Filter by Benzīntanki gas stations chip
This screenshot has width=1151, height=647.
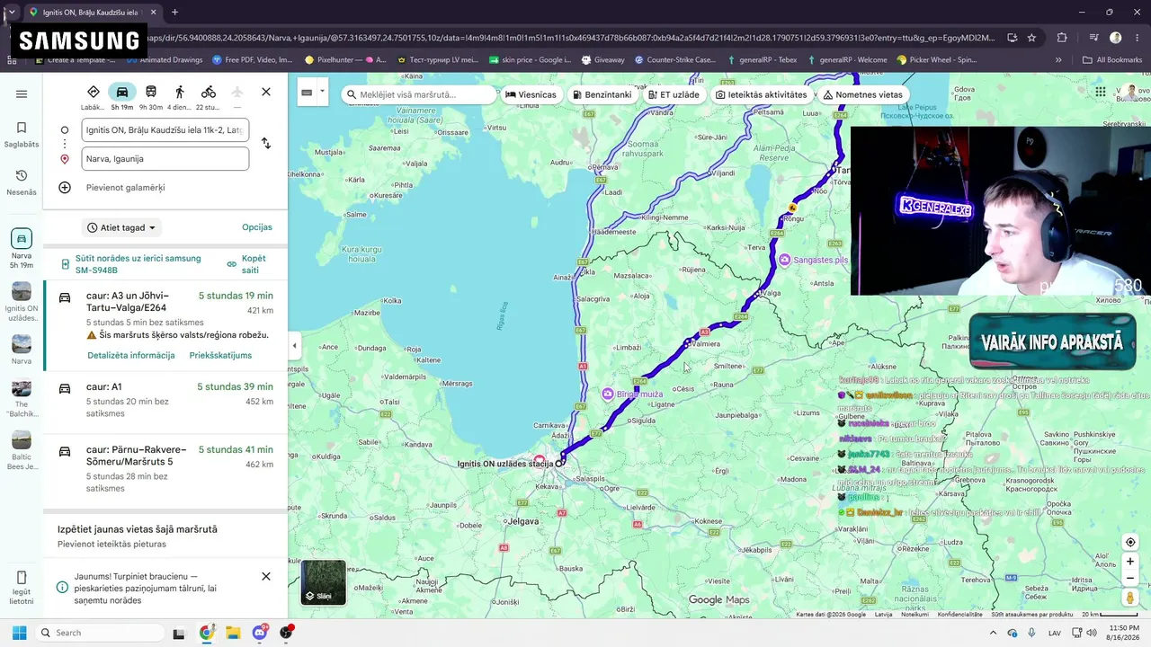click(x=602, y=94)
